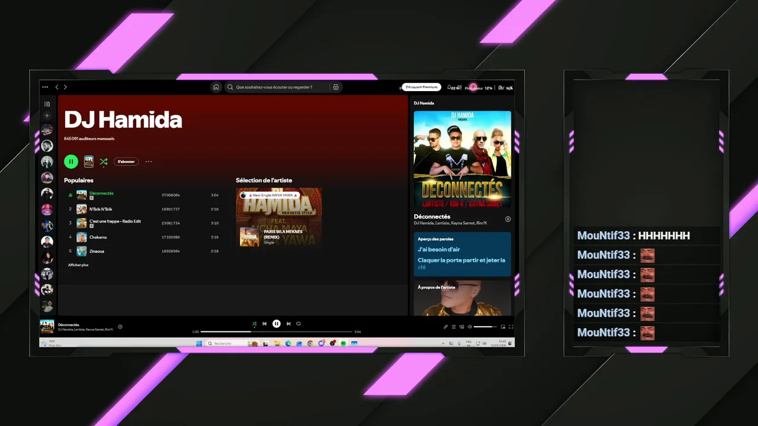Screen dimensions: 758x426
Task: Follow the artist with S'abonner
Action: [126, 162]
